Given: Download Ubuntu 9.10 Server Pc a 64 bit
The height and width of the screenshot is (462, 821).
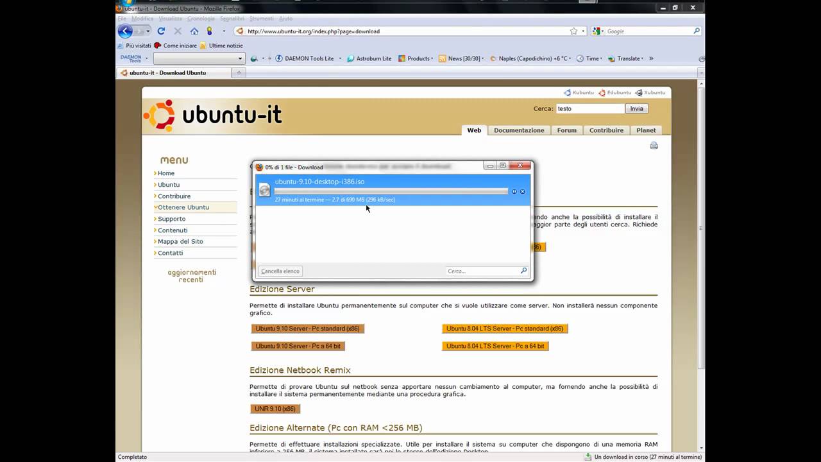Looking at the screenshot, I should click(x=298, y=346).
